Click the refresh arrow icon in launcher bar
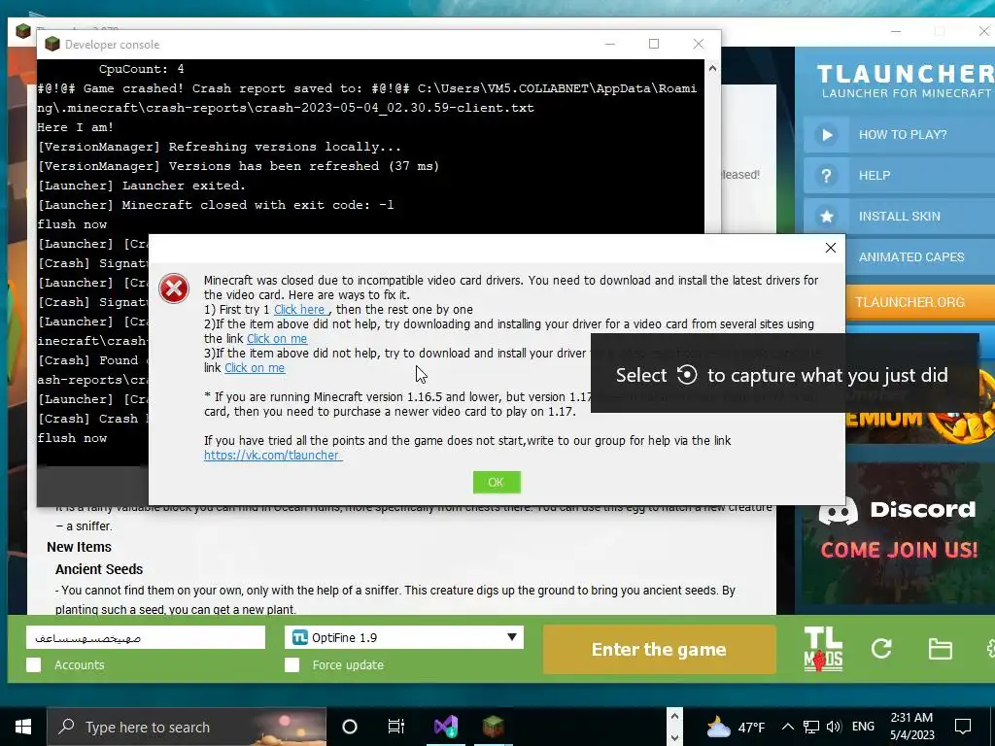 881,648
